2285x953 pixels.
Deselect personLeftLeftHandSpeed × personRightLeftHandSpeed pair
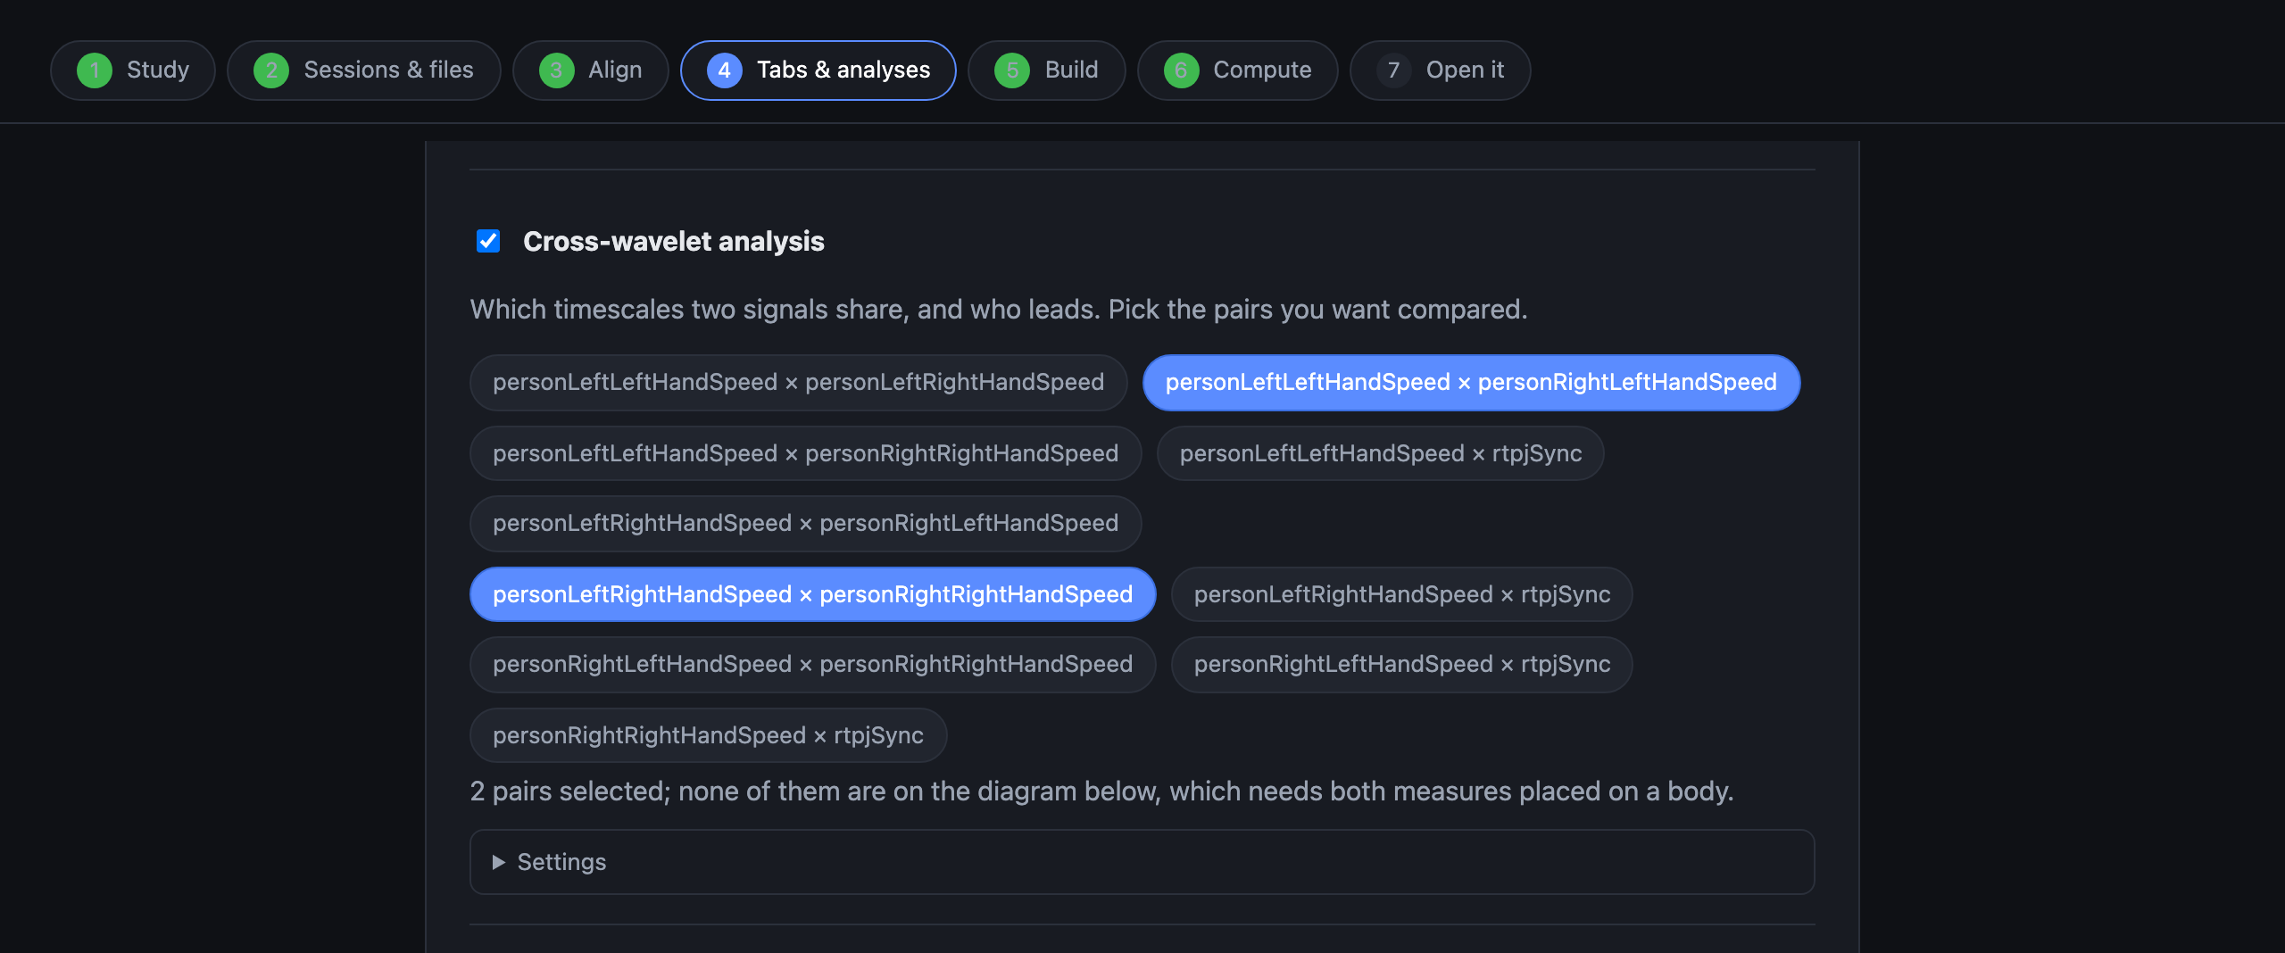1471,383
